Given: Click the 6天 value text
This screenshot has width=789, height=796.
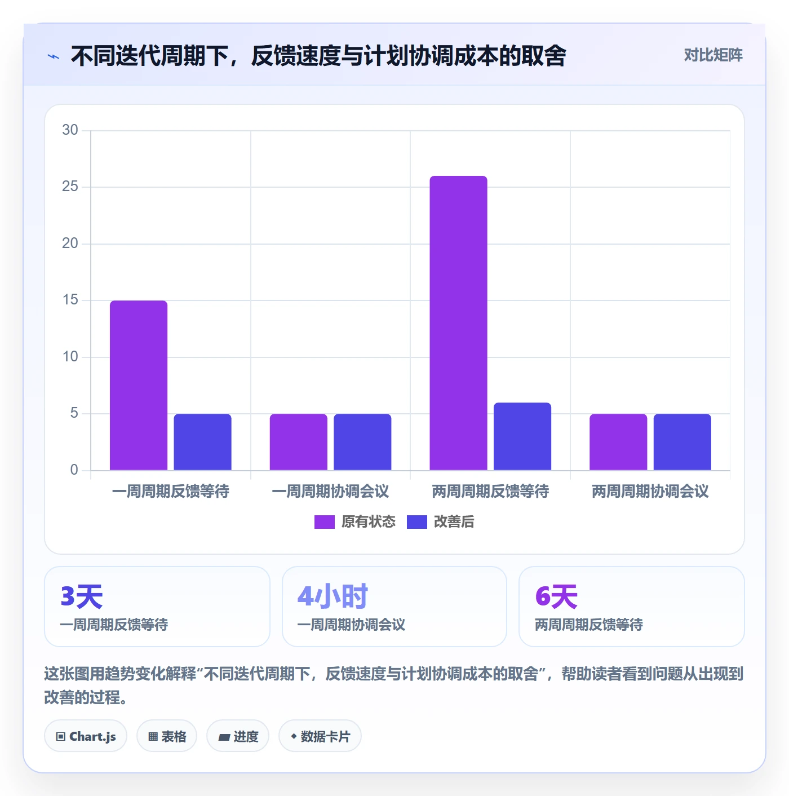Looking at the screenshot, I should 556,596.
